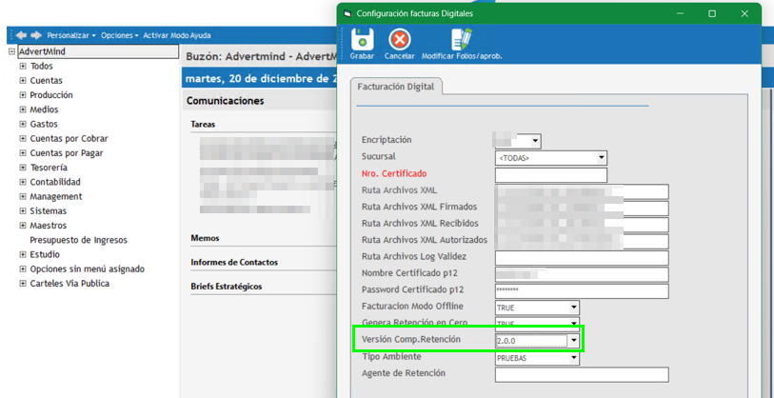This screenshot has width=774, height=398.
Task: Click the Ruta Archivos XML Recibidos field
Action: (582, 225)
